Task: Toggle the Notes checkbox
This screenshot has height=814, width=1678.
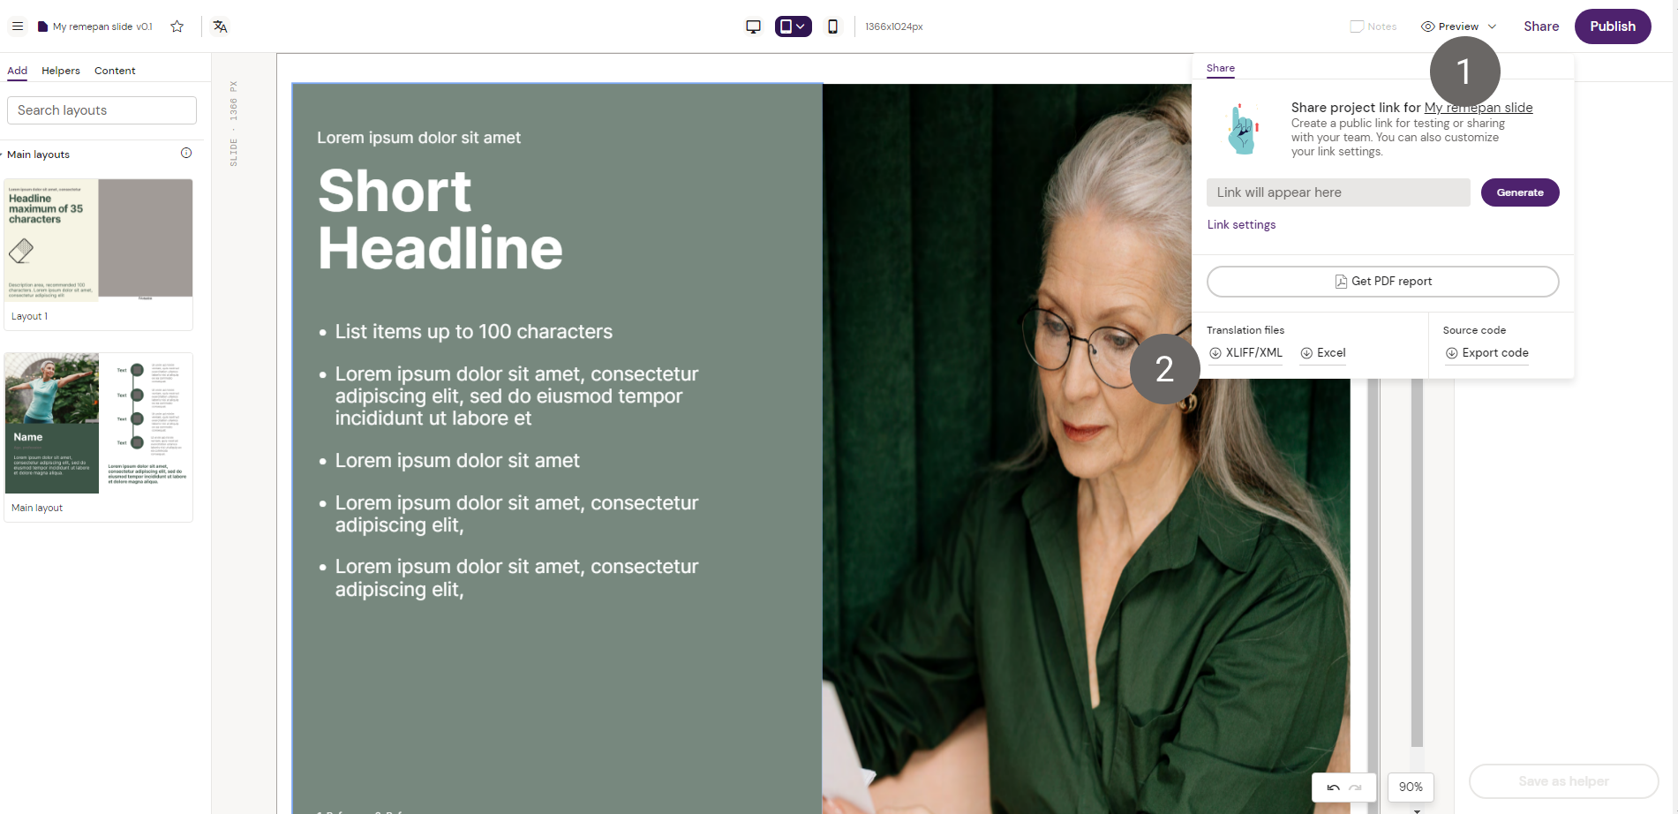Action: click(1357, 26)
